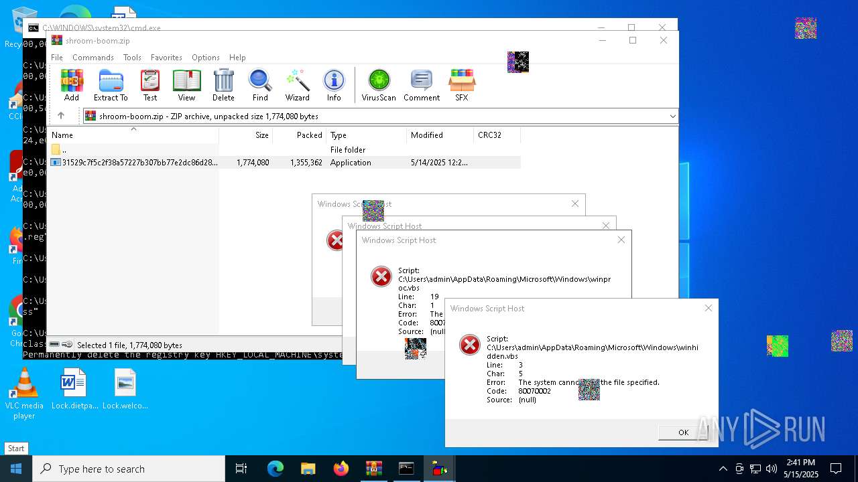
Task: Click OK in winhidden.vbs error dialog
Action: pos(683,432)
